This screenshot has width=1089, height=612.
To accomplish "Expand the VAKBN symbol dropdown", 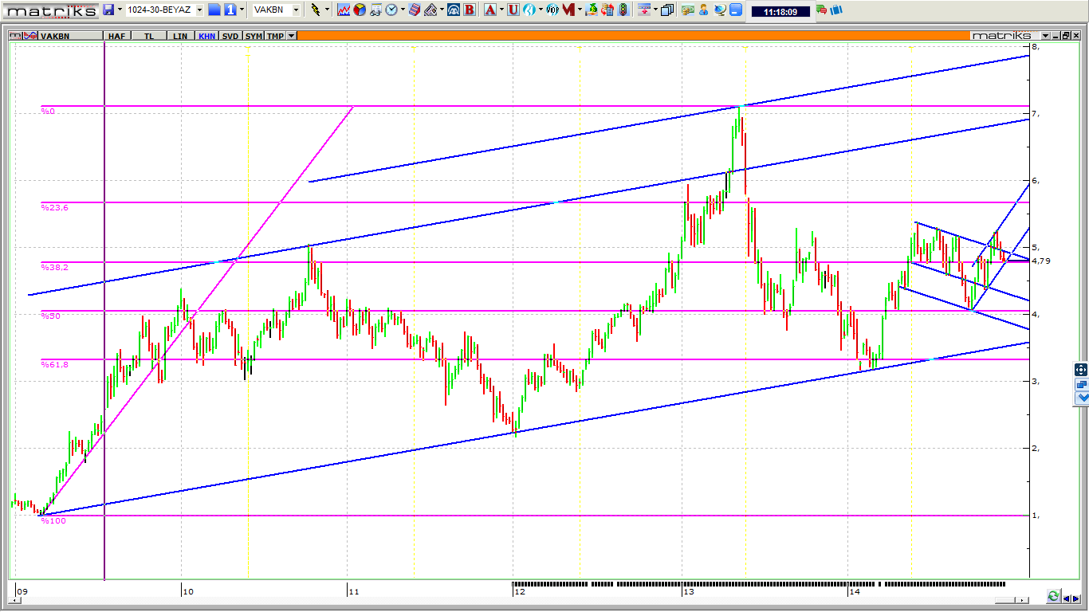I will point(296,10).
